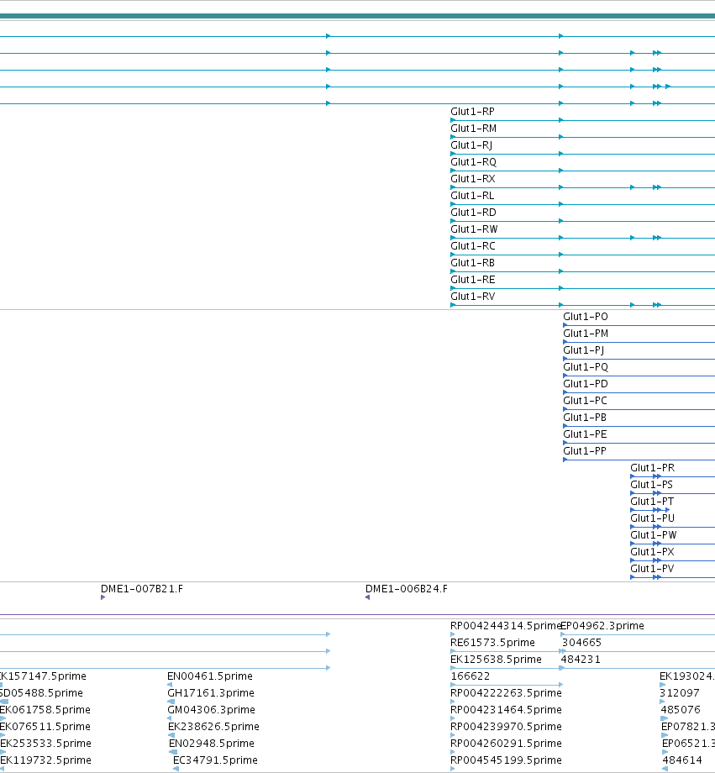Viewport: 715px width, 773px height.
Task: Select the Glut1-RL transcript label
Action: [x=472, y=196]
